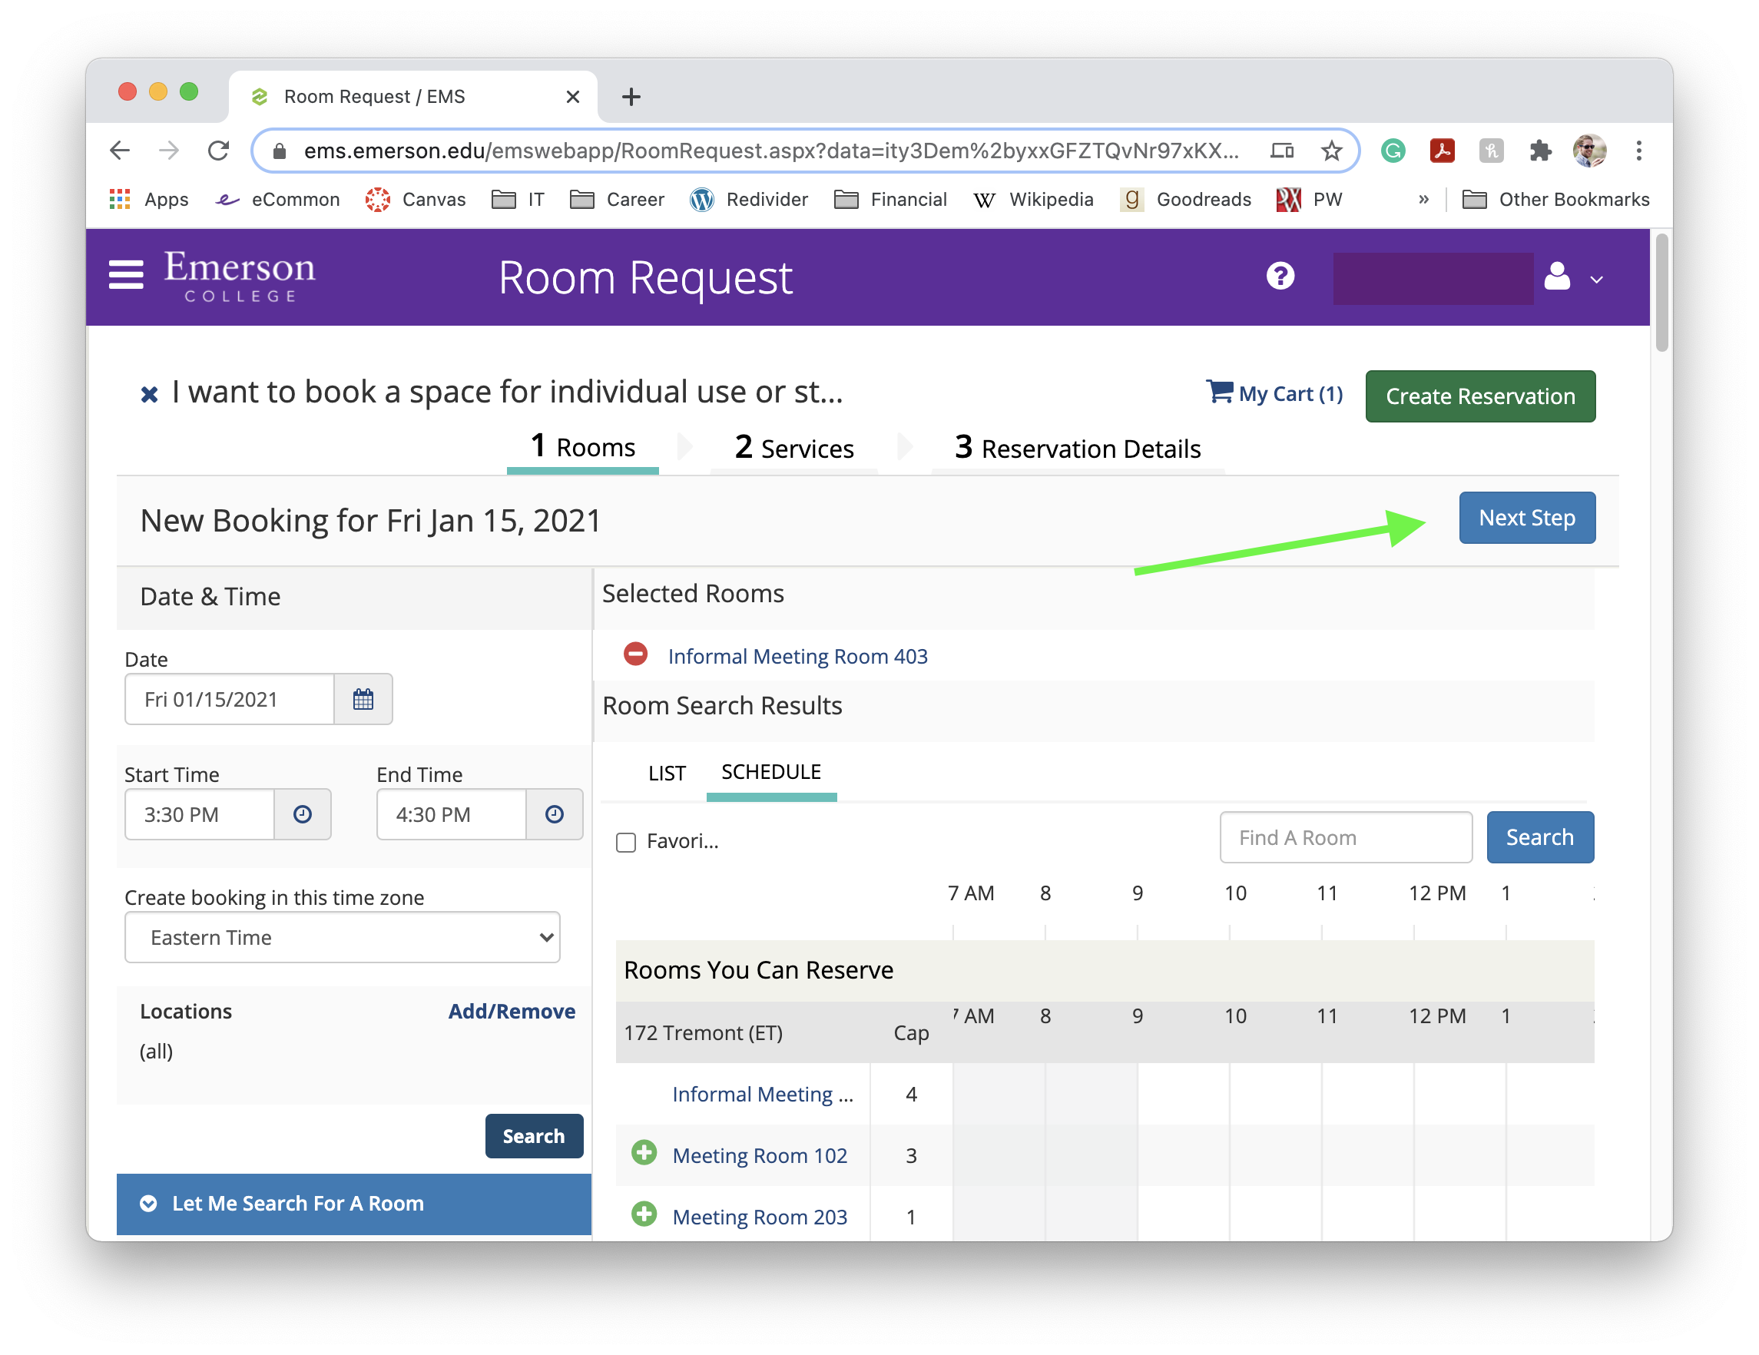
Task: Open the Extensions puzzle icon
Action: tap(1540, 151)
